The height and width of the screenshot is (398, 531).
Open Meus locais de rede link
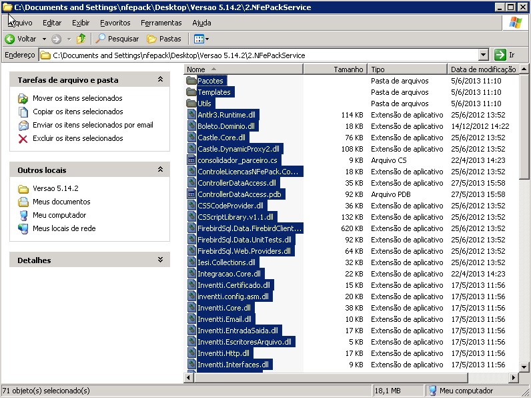(64, 228)
